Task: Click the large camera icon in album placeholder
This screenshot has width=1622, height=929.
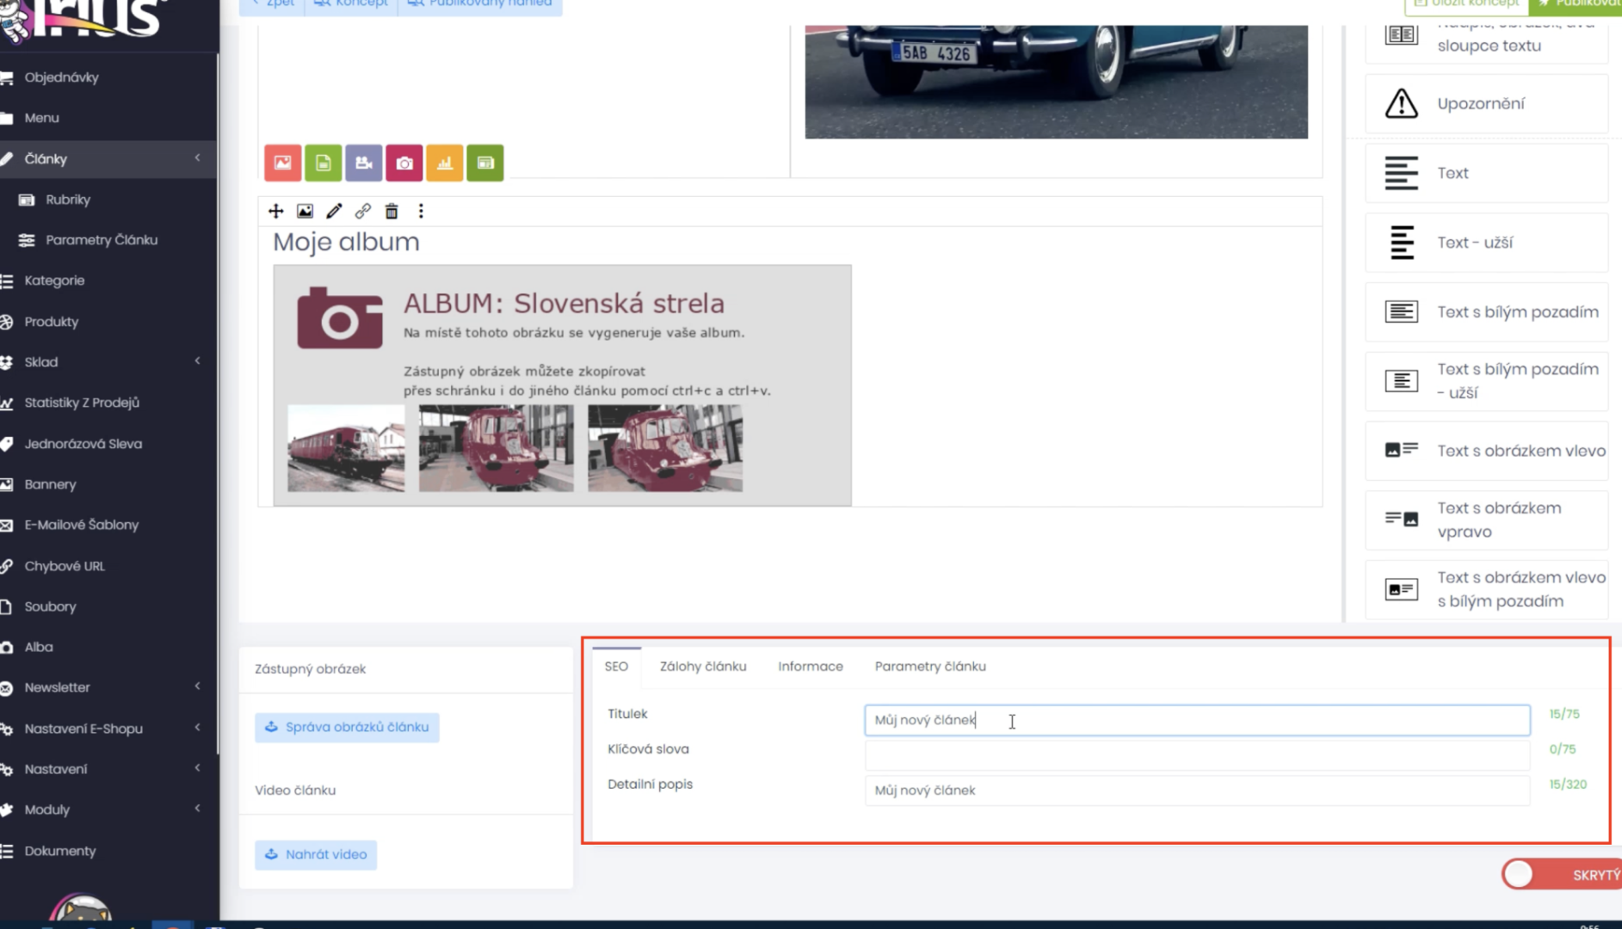Action: pos(340,317)
